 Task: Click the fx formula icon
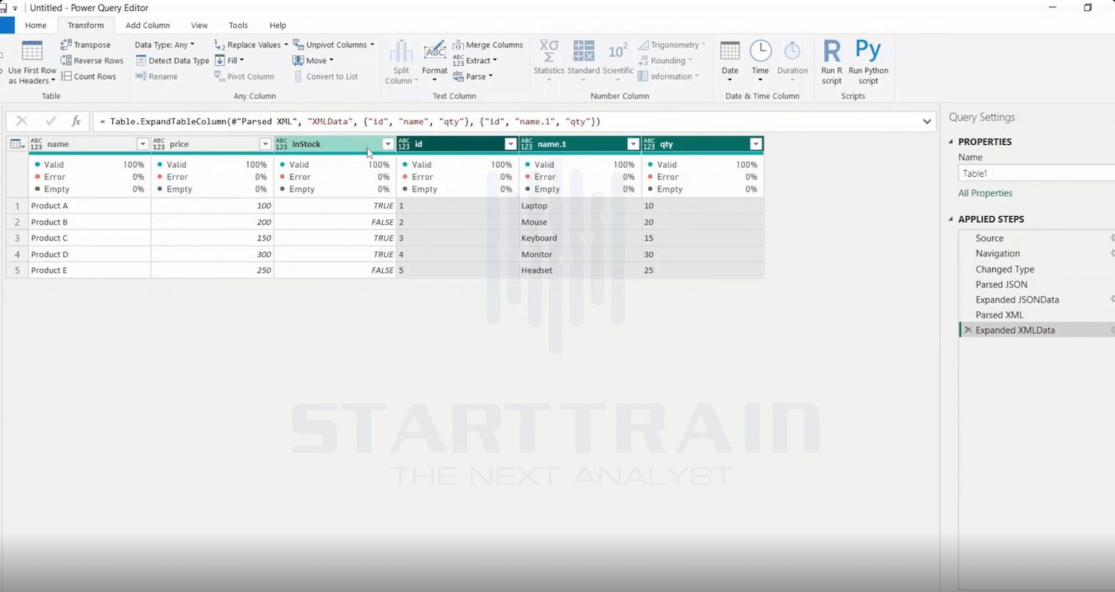[x=76, y=121]
